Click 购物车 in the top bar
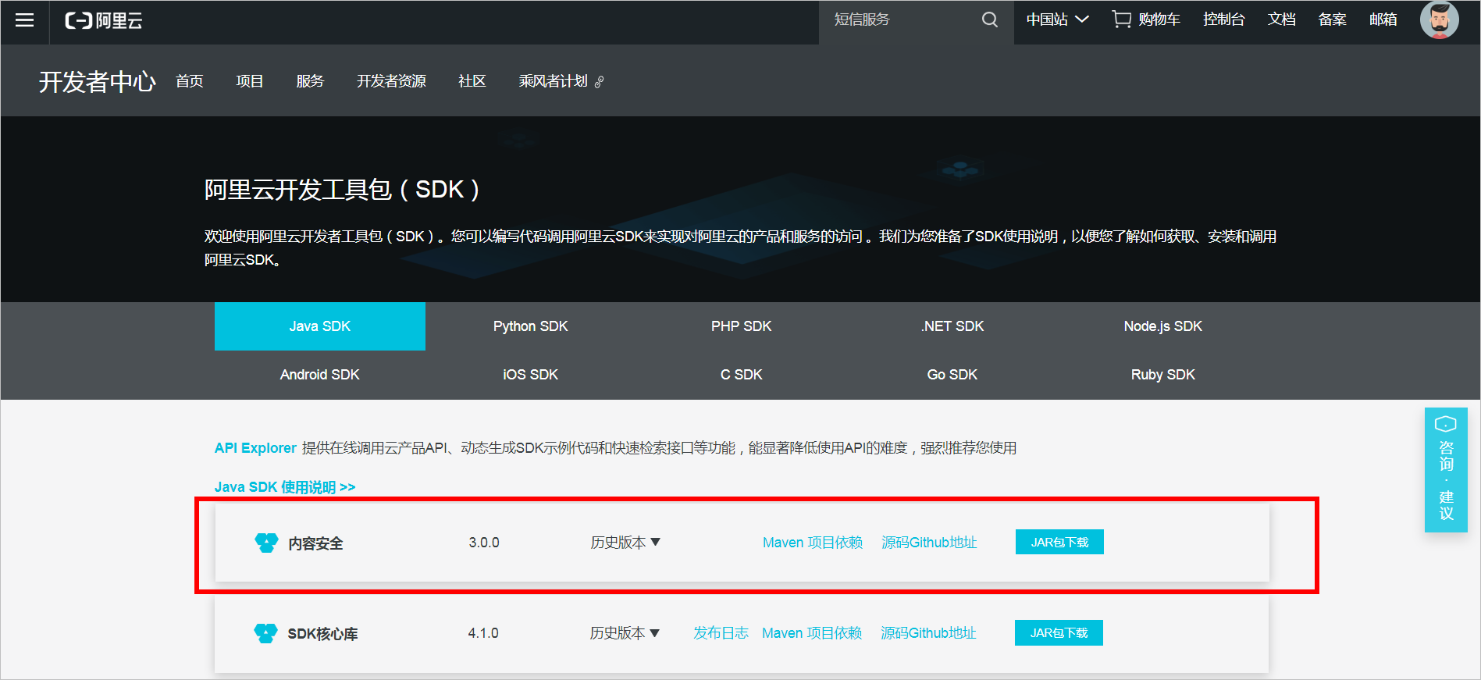 coord(1159,20)
